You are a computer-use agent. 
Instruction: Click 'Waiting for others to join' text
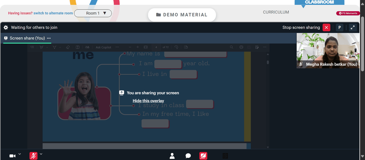tap(34, 27)
